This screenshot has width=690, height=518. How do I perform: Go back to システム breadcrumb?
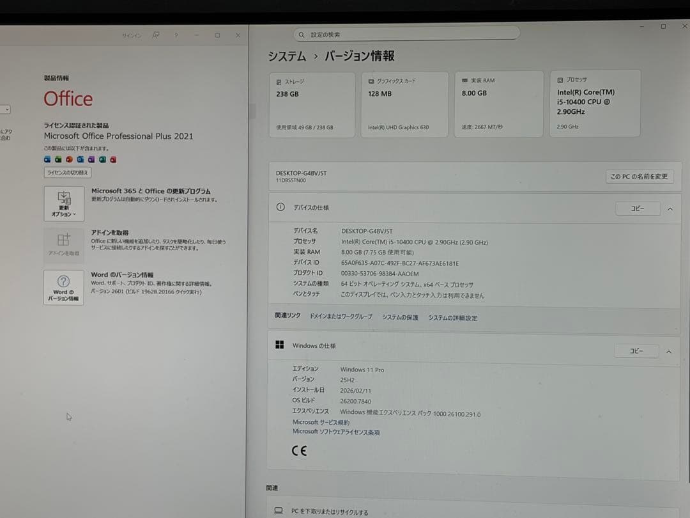click(287, 56)
